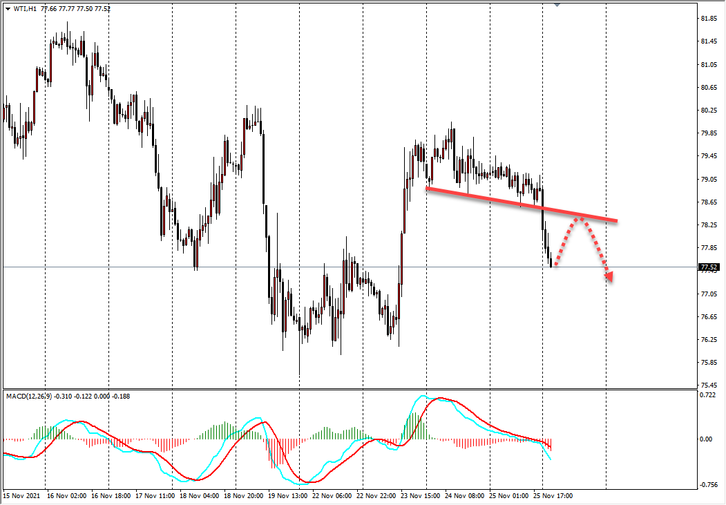Click price scale value 79.05
Image resolution: width=726 pixels, height=505 pixels.
coord(709,179)
